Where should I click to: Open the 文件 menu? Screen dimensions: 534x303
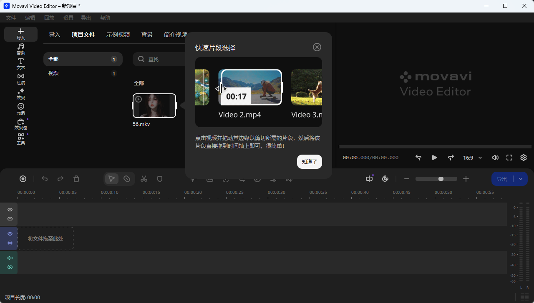click(x=11, y=18)
